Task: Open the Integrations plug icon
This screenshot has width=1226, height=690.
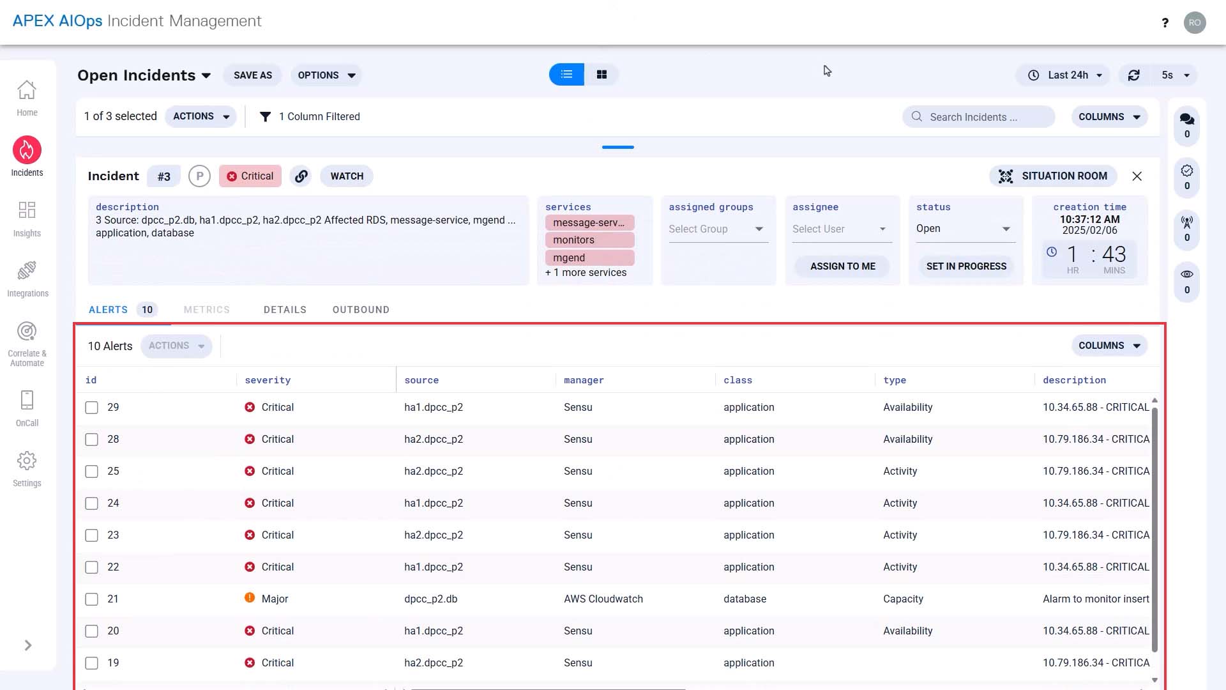Action: (27, 271)
